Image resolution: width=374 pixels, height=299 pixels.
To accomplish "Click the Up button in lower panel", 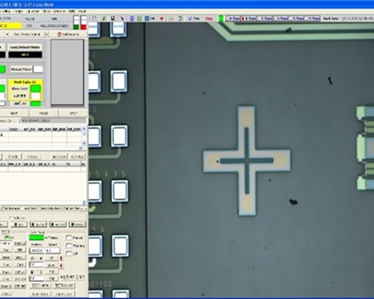I will (x=52, y=258).
